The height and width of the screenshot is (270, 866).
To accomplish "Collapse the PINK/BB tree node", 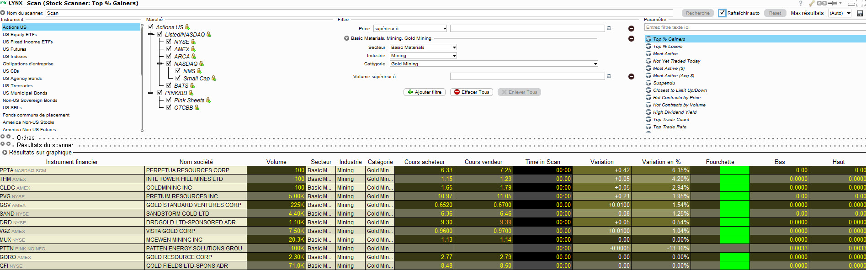I will pyautogui.click(x=151, y=93).
